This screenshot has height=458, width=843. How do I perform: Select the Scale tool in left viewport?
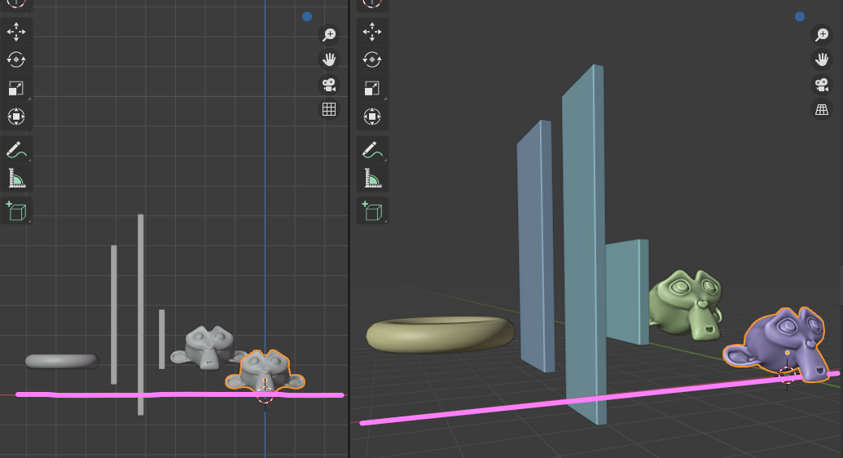click(x=16, y=88)
